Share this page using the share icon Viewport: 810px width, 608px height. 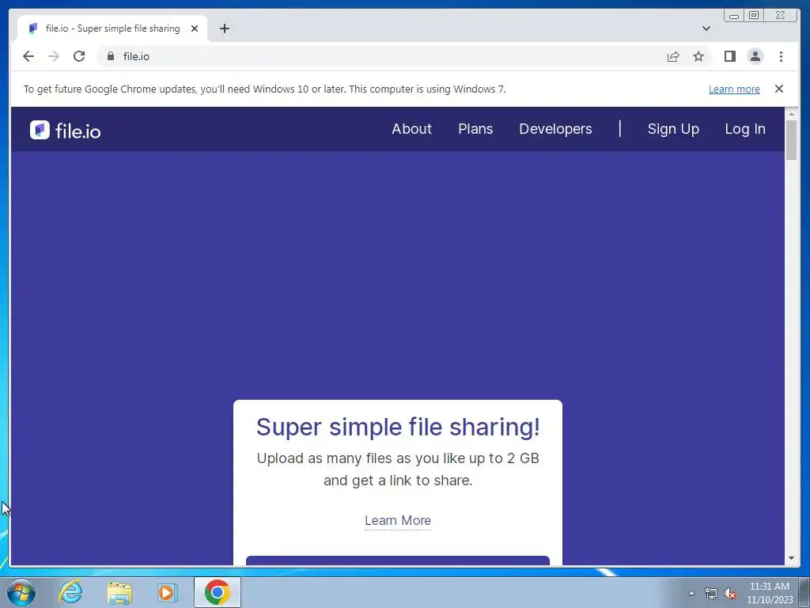[x=672, y=56]
